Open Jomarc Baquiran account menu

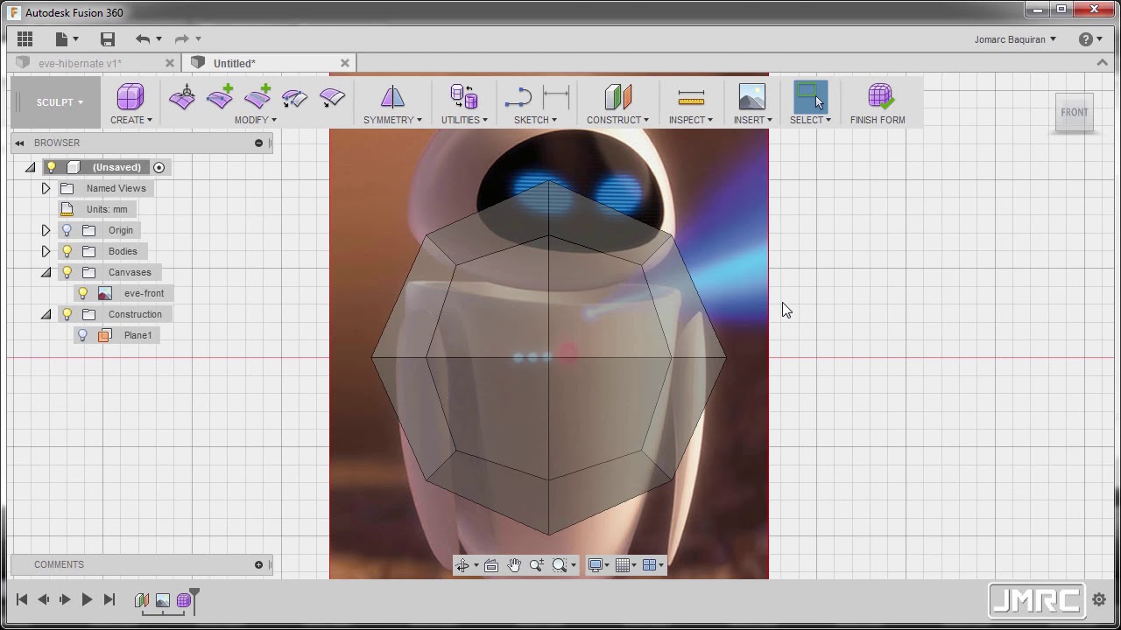coord(1015,38)
